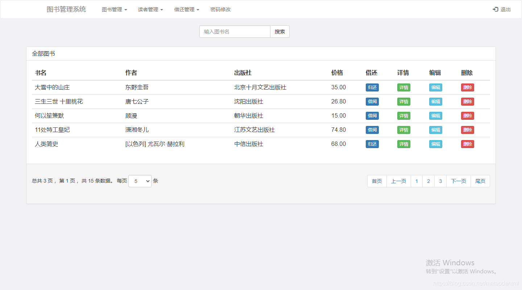The height and width of the screenshot is (290, 522).
Task: Open the 借还管理 dropdown menu
Action: tap(187, 9)
